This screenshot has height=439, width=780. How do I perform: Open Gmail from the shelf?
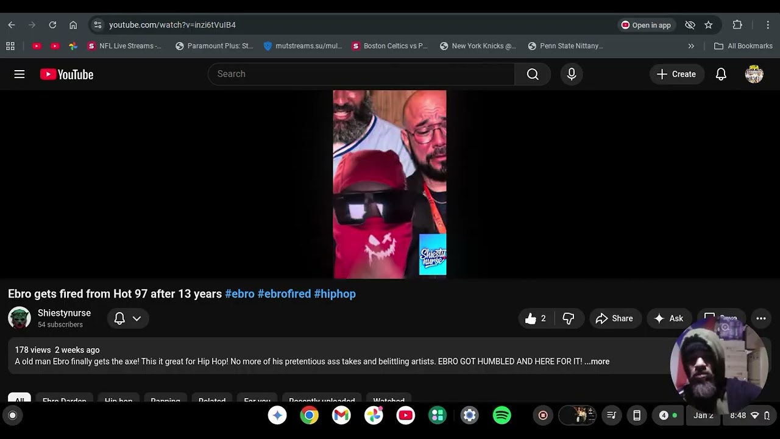click(x=341, y=415)
